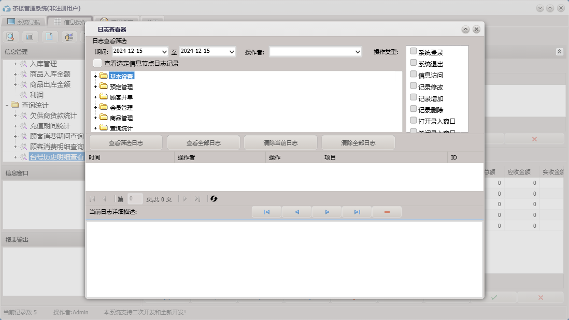Click the app logo icon in title bar
Viewport: 569px width, 320px height.
(7, 8)
